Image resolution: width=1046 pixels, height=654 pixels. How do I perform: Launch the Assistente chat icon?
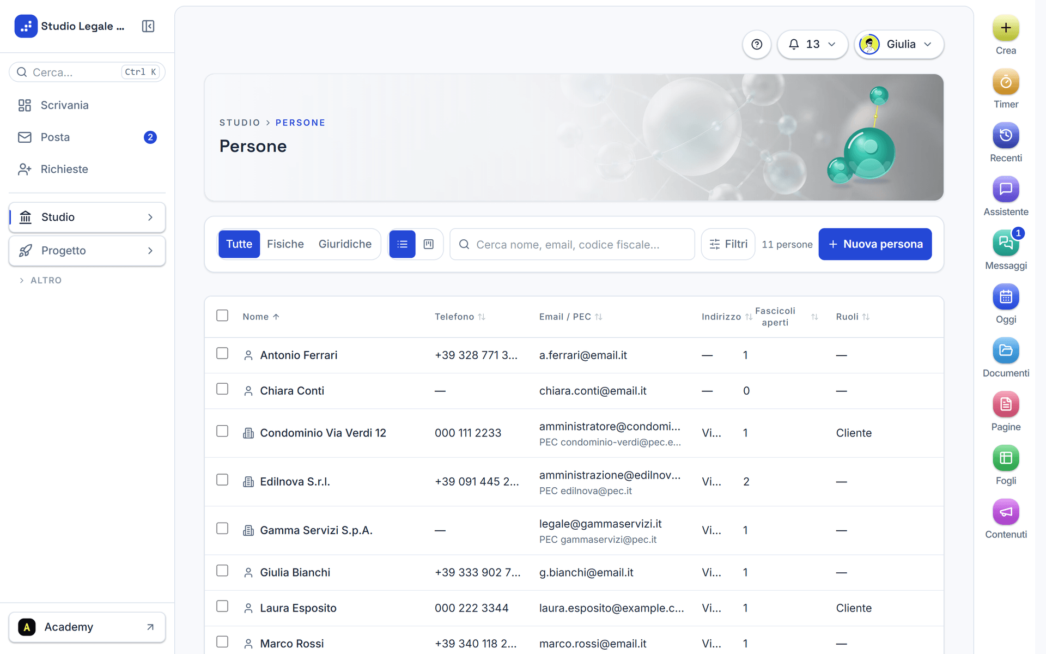tap(1006, 190)
